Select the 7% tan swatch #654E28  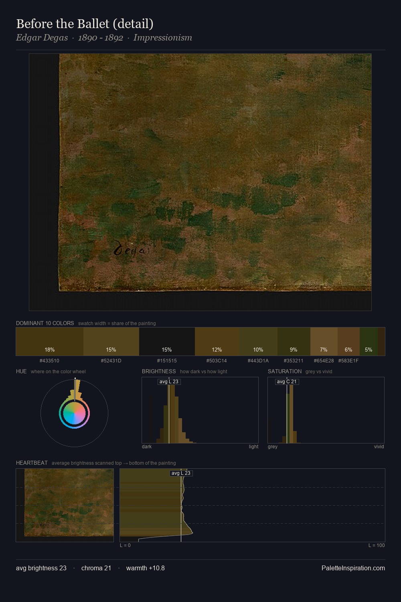pos(324,342)
